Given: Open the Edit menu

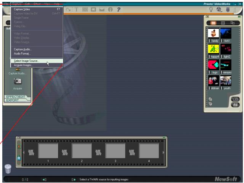Looking at the screenshot, I should (x=27, y=4).
